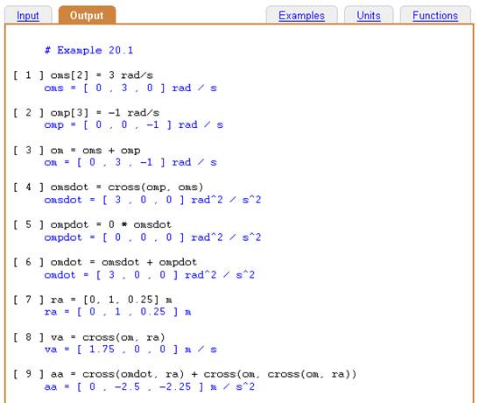Click the '# Example 20.1' comment line

pos(89,50)
